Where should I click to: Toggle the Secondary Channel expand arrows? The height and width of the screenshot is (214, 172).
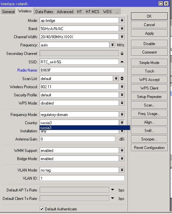[x=122, y=53]
